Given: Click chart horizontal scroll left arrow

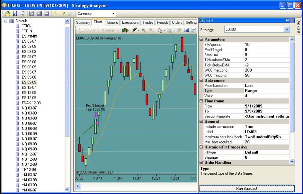Looking at the screenshot, I should click(x=78, y=186).
